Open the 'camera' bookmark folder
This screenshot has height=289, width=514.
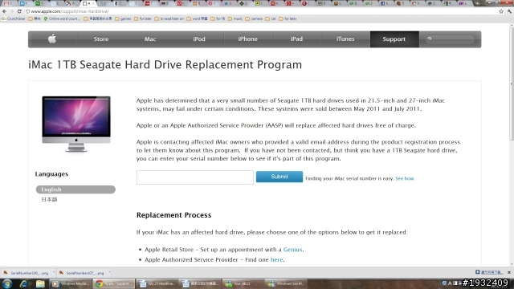click(254, 18)
